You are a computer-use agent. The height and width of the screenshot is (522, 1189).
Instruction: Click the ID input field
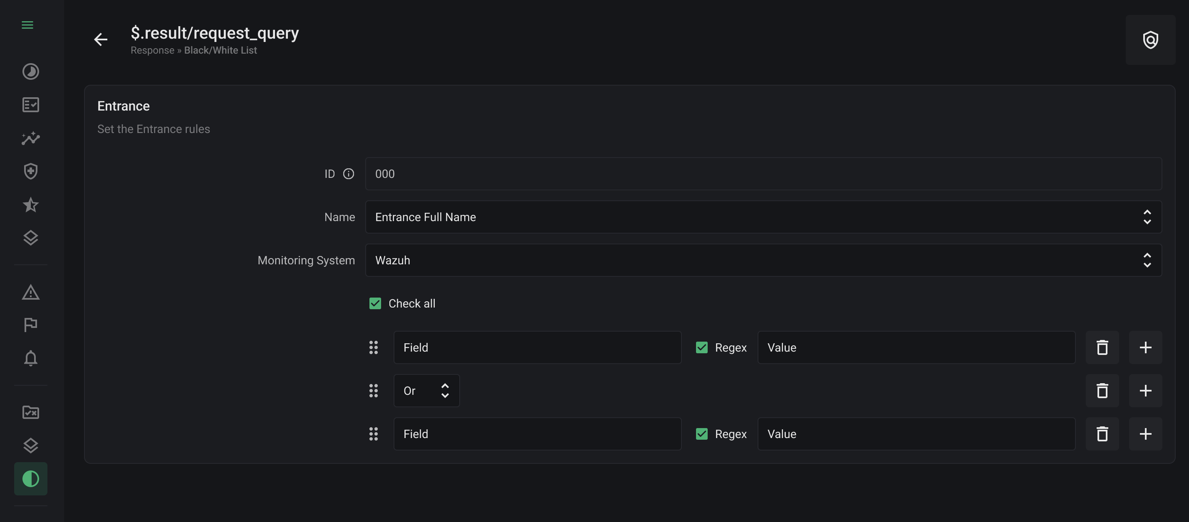point(763,174)
